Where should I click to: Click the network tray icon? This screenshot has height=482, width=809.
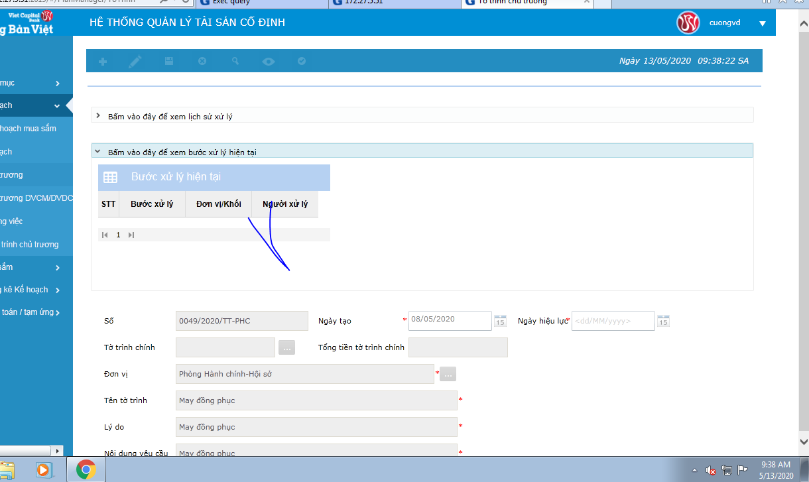727,470
